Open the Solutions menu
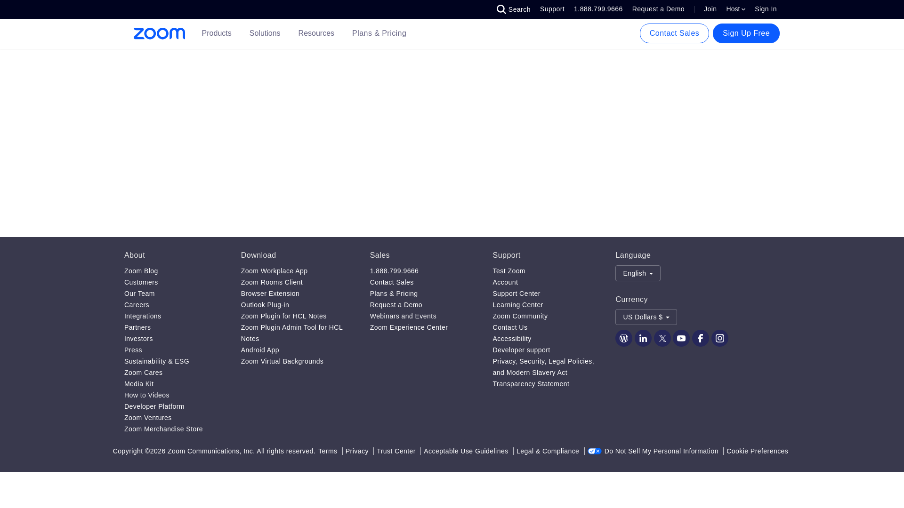The height and width of the screenshot is (508, 904). coord(265,33)
